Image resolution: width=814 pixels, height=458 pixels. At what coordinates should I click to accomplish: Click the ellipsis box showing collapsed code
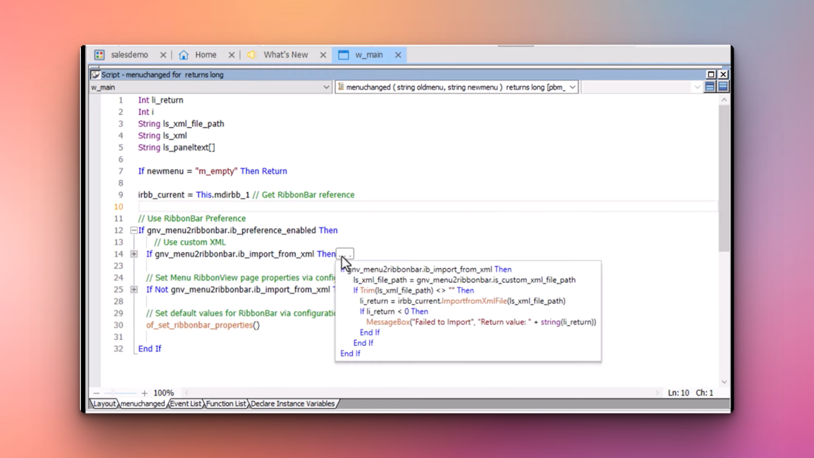(x=344, y=253)
